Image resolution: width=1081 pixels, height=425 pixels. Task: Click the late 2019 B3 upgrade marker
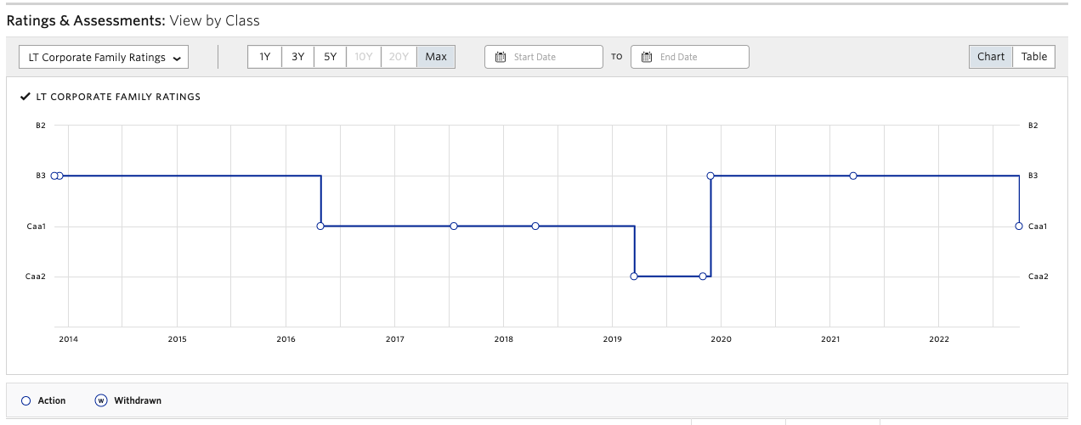tap(710, 176)
